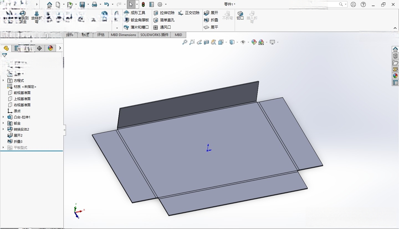Viewport: 399px width, 229px height.
Task: Select 上视基准面 plane in the tree
Action: [19, 99]
